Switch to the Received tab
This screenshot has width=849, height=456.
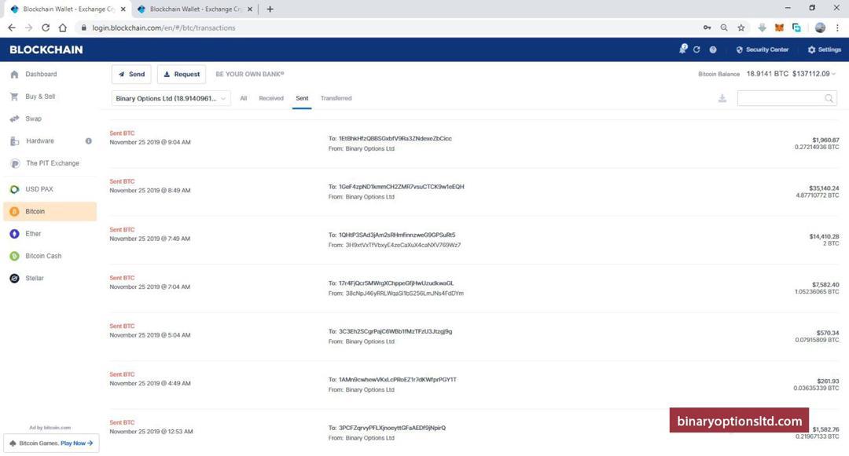click(x=271, y=98)
